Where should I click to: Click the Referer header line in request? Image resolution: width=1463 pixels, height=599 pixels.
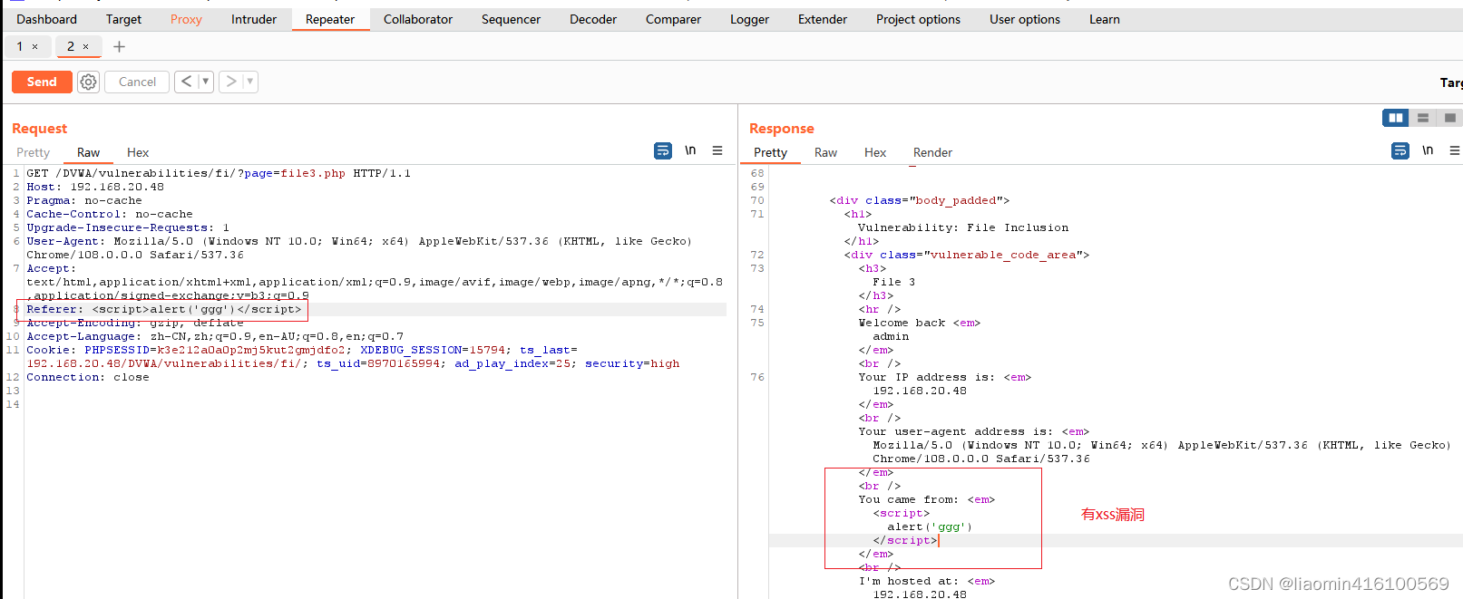tap(163, 309)
